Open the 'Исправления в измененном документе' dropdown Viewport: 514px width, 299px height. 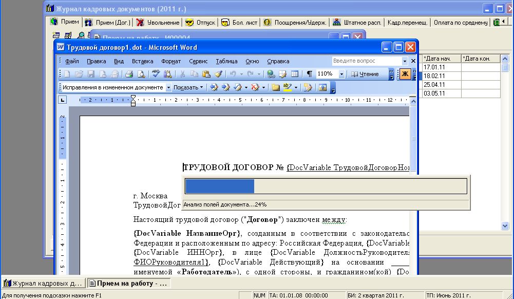point(168,87)
